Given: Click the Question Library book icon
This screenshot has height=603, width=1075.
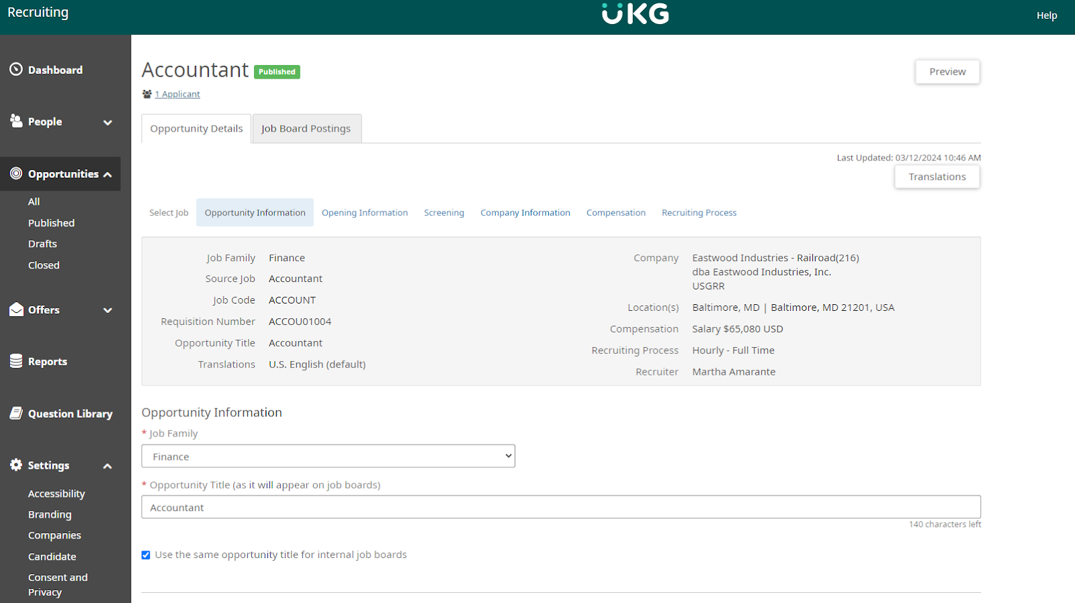Looking at the screenshot, I should pyautogui.click(x=16, y=414).
